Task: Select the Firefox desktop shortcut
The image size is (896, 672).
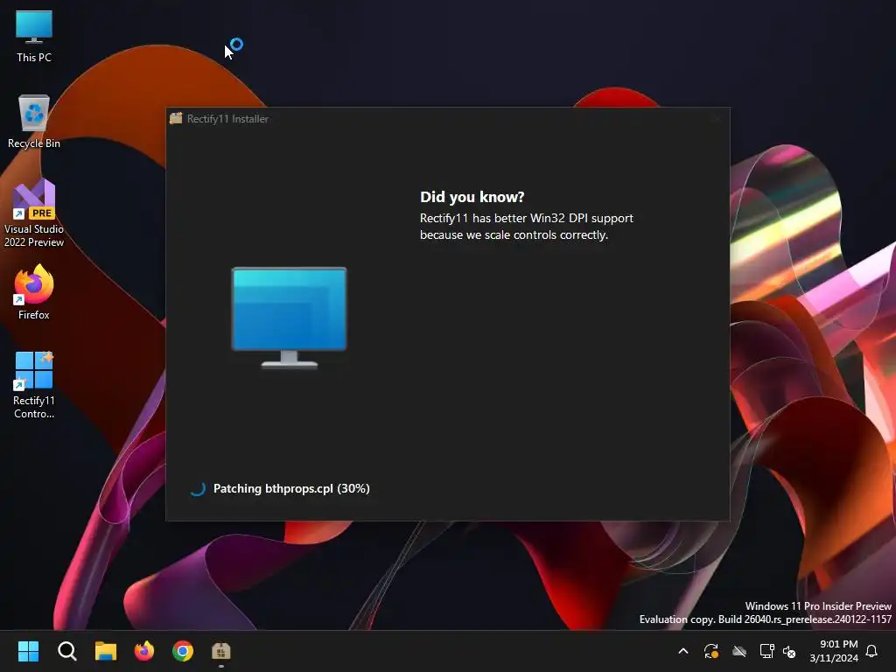Action: click(x=34, y=292)
